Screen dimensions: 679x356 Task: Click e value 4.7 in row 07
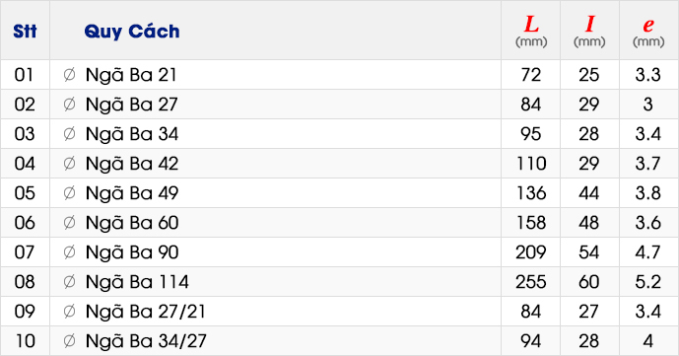647,252
